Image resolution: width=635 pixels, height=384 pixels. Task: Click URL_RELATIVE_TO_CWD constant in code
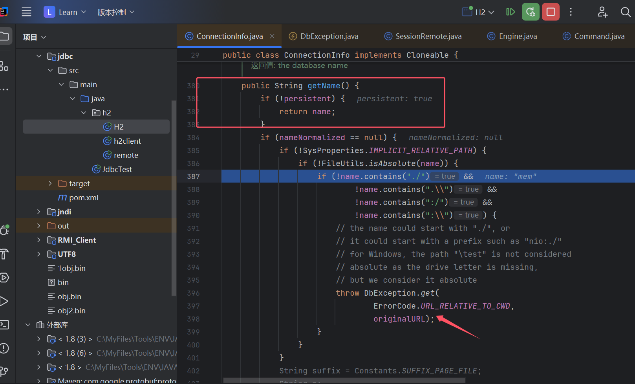click(465, 306)
